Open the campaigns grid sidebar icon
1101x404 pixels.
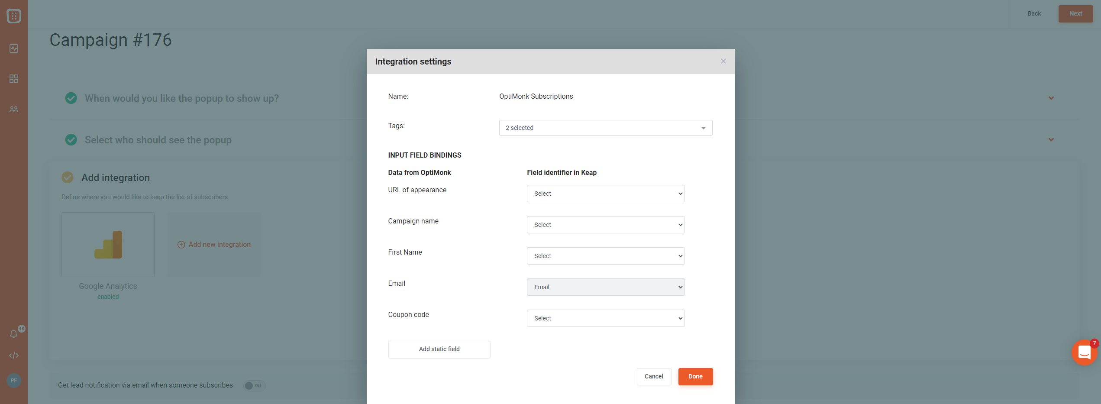14,79
